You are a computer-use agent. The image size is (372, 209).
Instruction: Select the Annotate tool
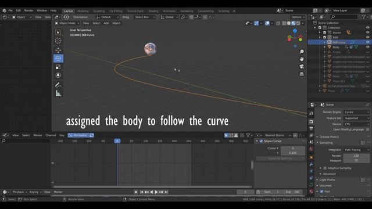pos(58,85)
